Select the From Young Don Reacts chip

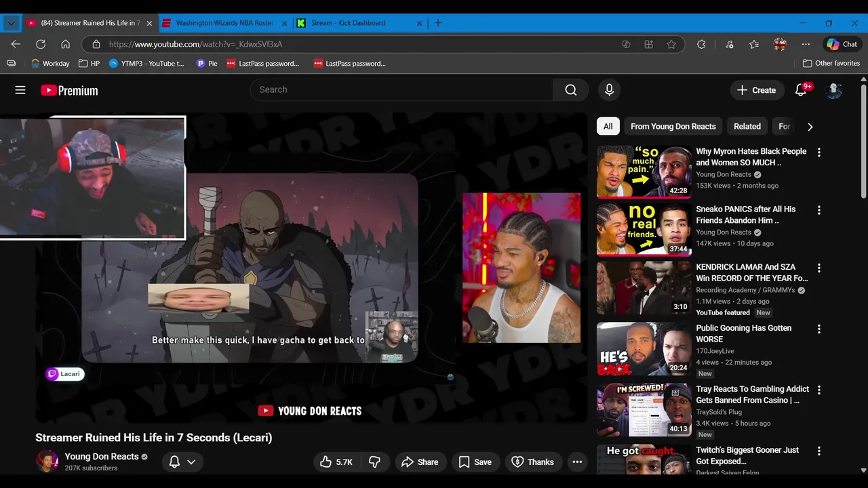click(x=673, y=126)
